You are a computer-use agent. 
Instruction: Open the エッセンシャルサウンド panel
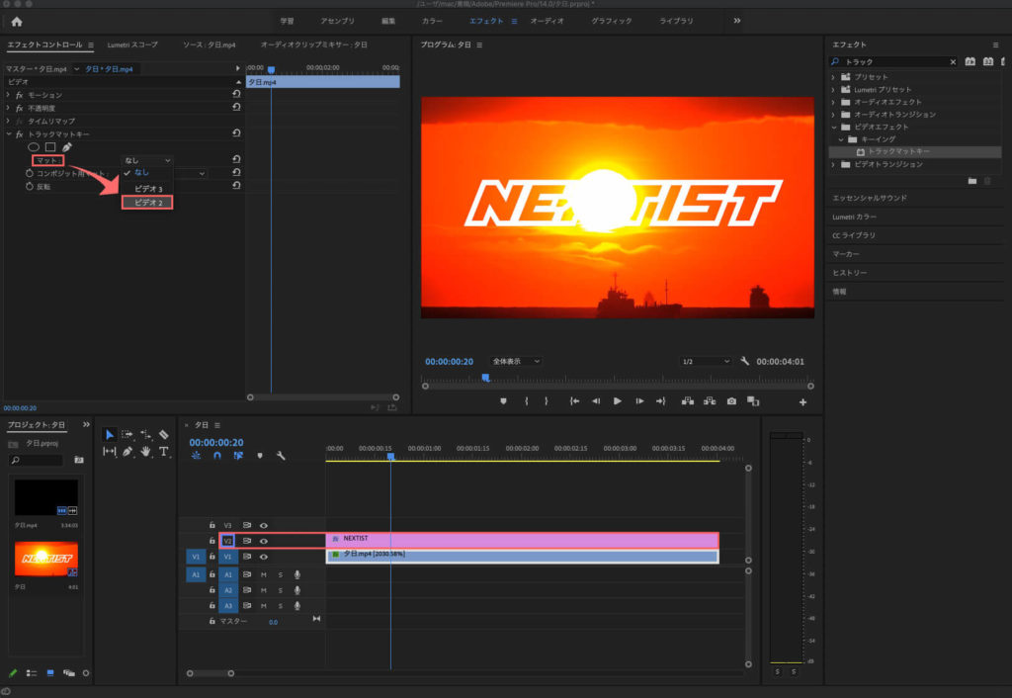[x=870, y=198]
